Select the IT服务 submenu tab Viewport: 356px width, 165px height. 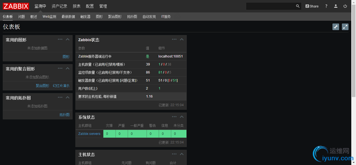click(166, 17)
